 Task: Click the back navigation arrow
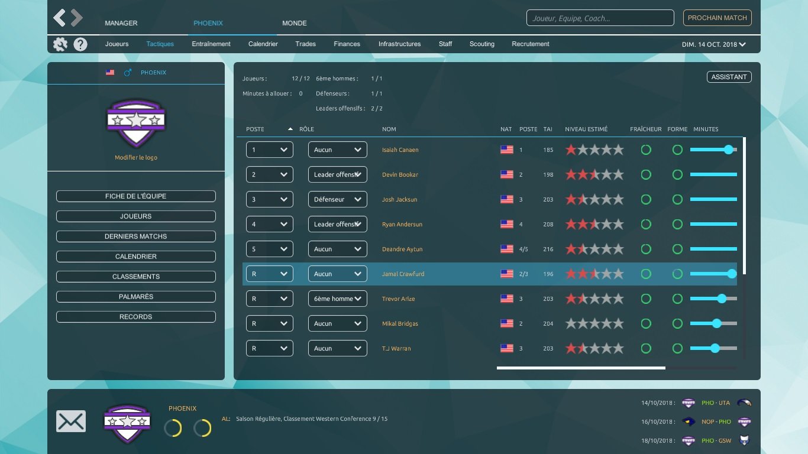(59, 18)
